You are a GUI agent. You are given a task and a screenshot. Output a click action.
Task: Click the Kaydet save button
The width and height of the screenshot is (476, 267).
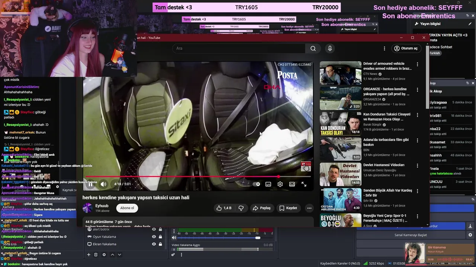click(x=288, y=208)
